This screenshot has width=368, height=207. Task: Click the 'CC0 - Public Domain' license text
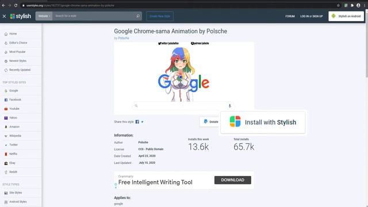coord(151,149)
